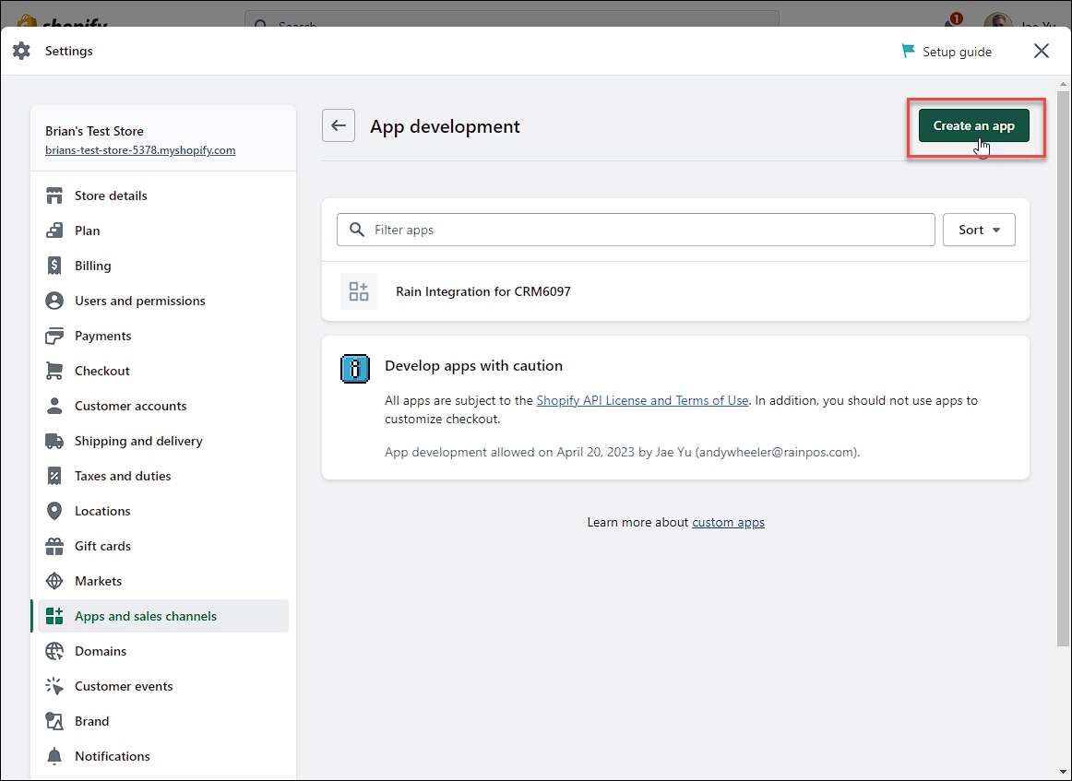This screenshot has height=781, width=1072.
Task: Click the Users and permissions person icon
Action: tap(54, 301)
